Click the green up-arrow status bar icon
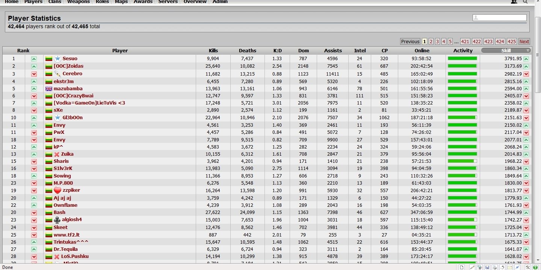 tap(535, 267)
